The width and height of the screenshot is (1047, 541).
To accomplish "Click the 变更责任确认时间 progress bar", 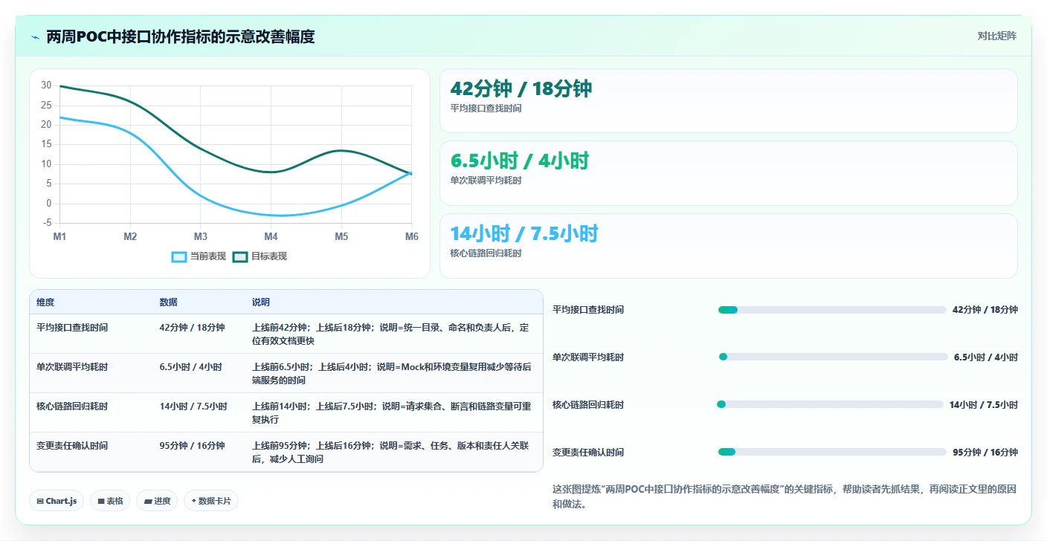I will [x=832, y=453].
